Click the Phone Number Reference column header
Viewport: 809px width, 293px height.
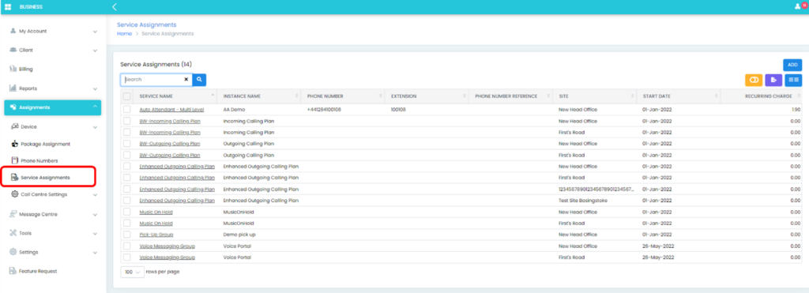pyautogui.click(x=506, y=96)
